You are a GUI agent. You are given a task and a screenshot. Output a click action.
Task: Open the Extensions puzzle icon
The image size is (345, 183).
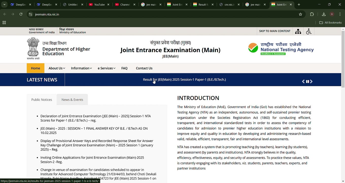point(312,14)
